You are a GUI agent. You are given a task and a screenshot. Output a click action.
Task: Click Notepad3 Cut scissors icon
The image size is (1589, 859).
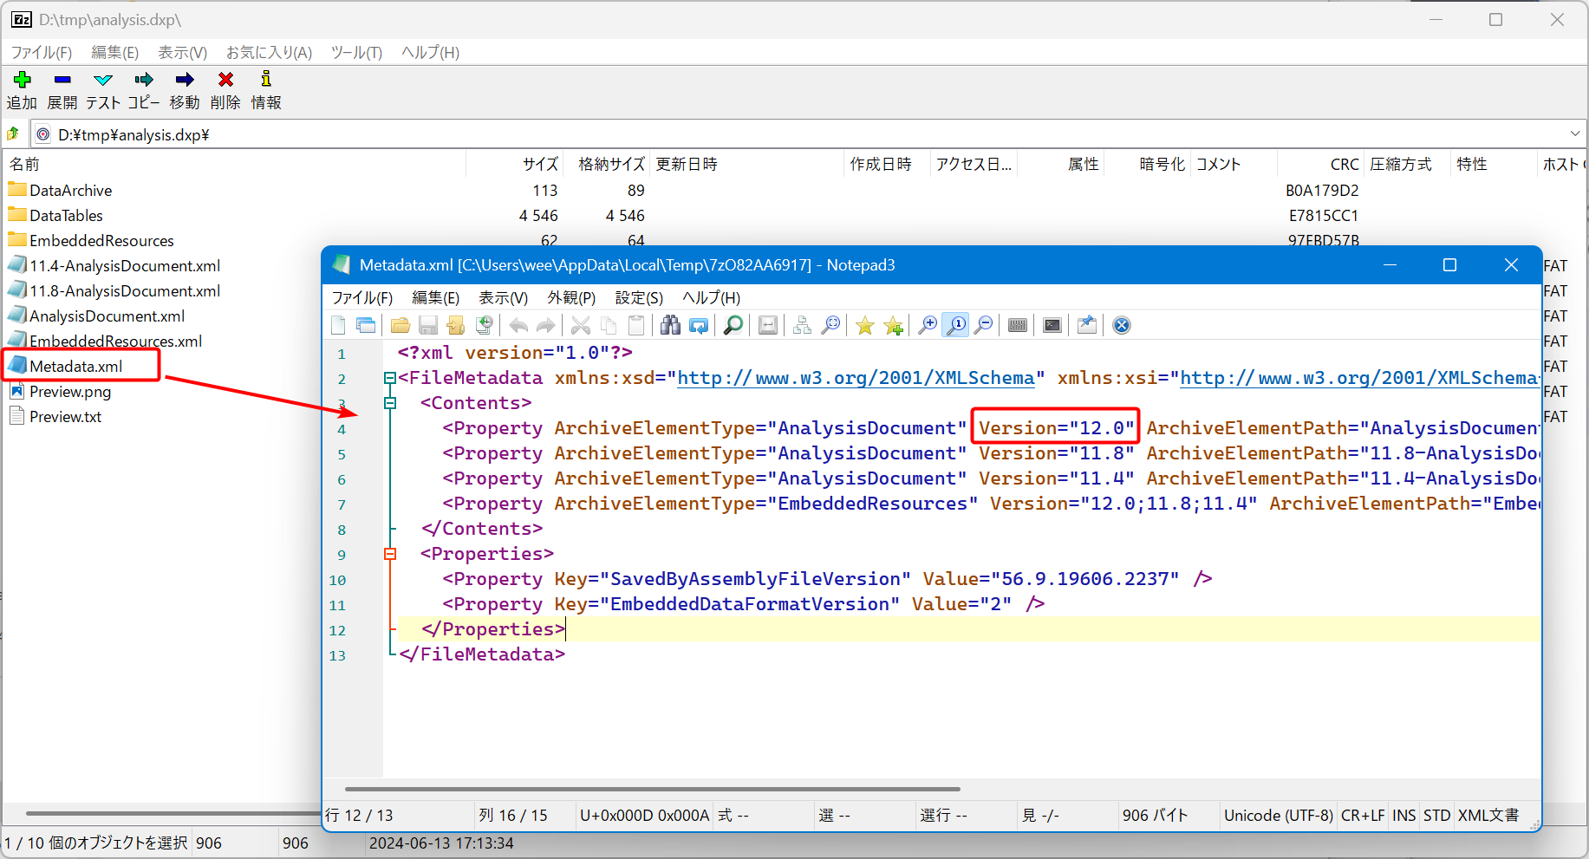click(581, 325)
